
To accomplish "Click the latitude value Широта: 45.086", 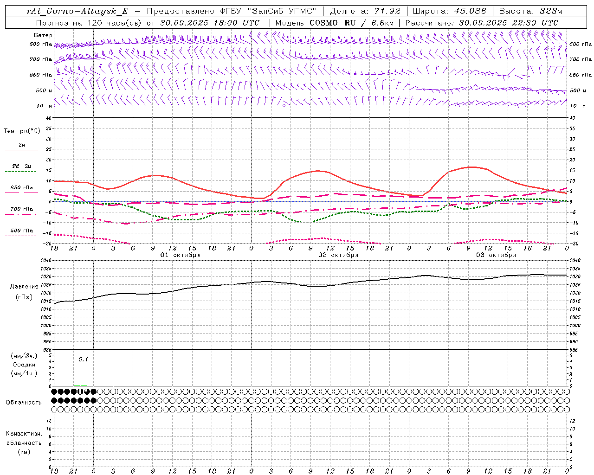I will click(x=449, y=11).
